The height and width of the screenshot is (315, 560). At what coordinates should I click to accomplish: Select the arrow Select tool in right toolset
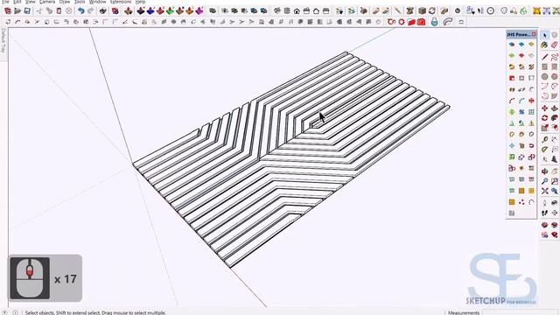point(544,35)
